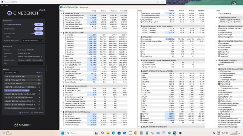Open Snipping Tool from the taskbar
Viewport: 243px width, 136px height.
click(152, 133)
